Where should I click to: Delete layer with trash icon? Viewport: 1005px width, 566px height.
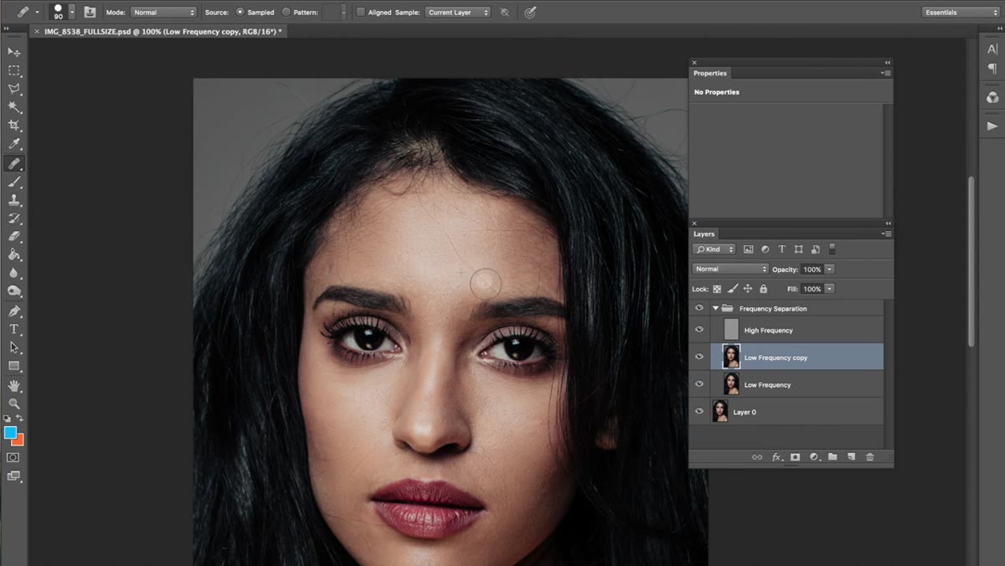click(x=870, y=457)
